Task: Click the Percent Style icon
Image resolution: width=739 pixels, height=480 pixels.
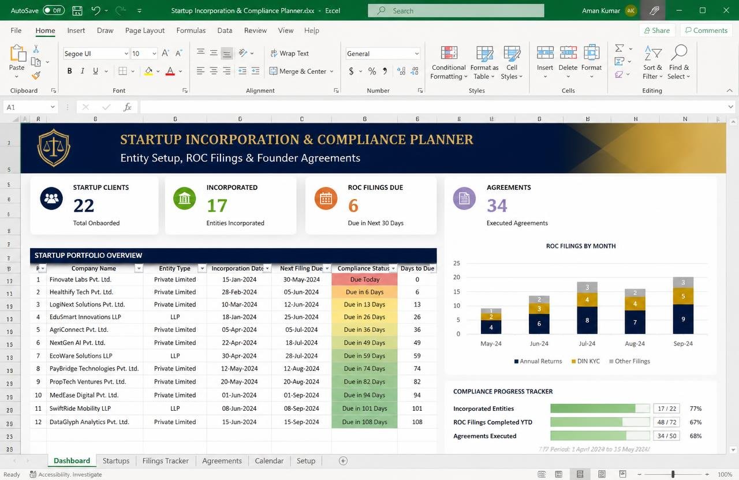Action: pos(372,71)
